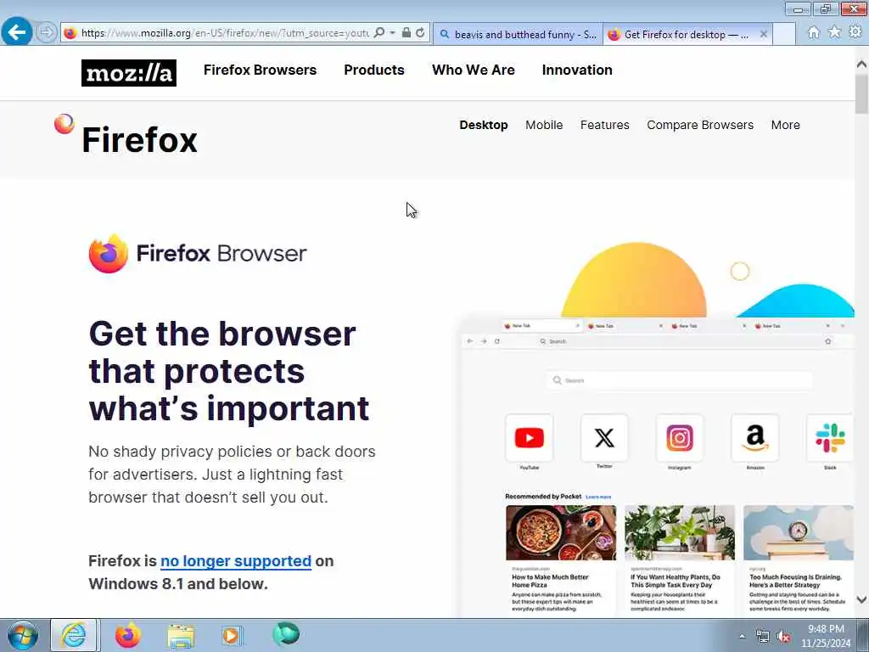Expand the More navigation menu
Image resolution: width=869 pixels, height=652 pixels.
click(785, 125)
